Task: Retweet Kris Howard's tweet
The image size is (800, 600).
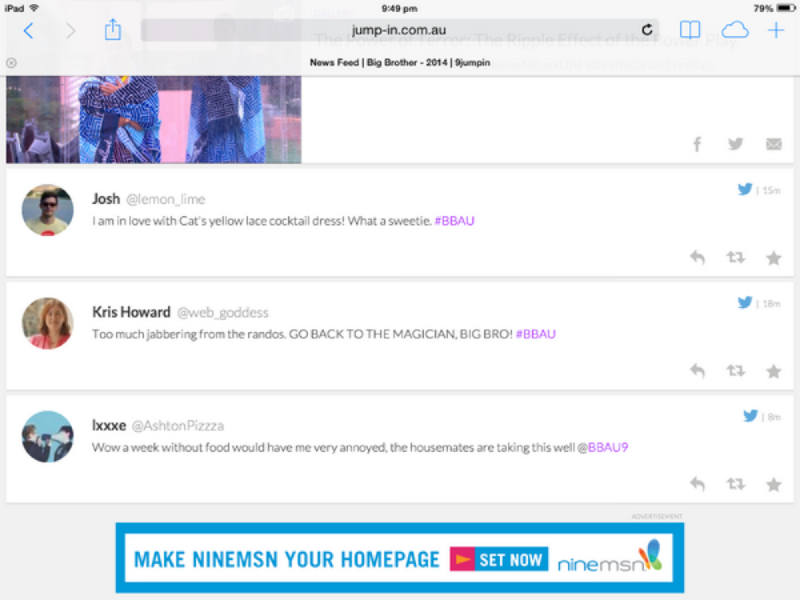Action: coord(735,370)
